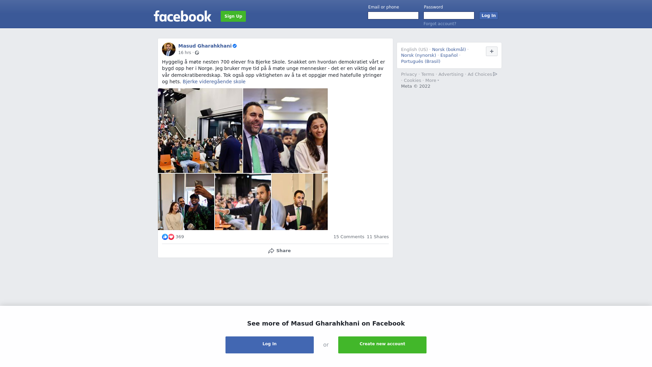Screen dimensions: 652x367
Task: Click the heart Love reaction icon
Action: coord(171,237)
